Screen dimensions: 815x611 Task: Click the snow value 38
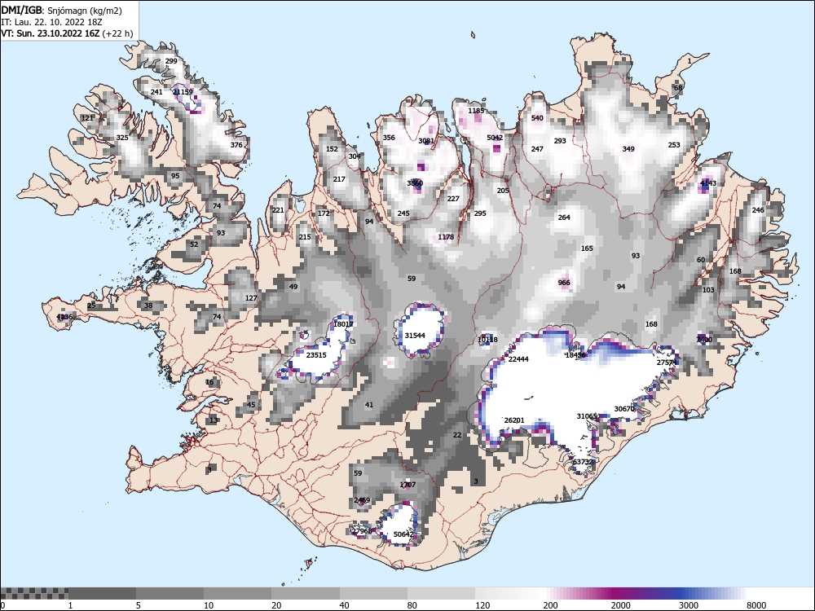pos(148,305)
